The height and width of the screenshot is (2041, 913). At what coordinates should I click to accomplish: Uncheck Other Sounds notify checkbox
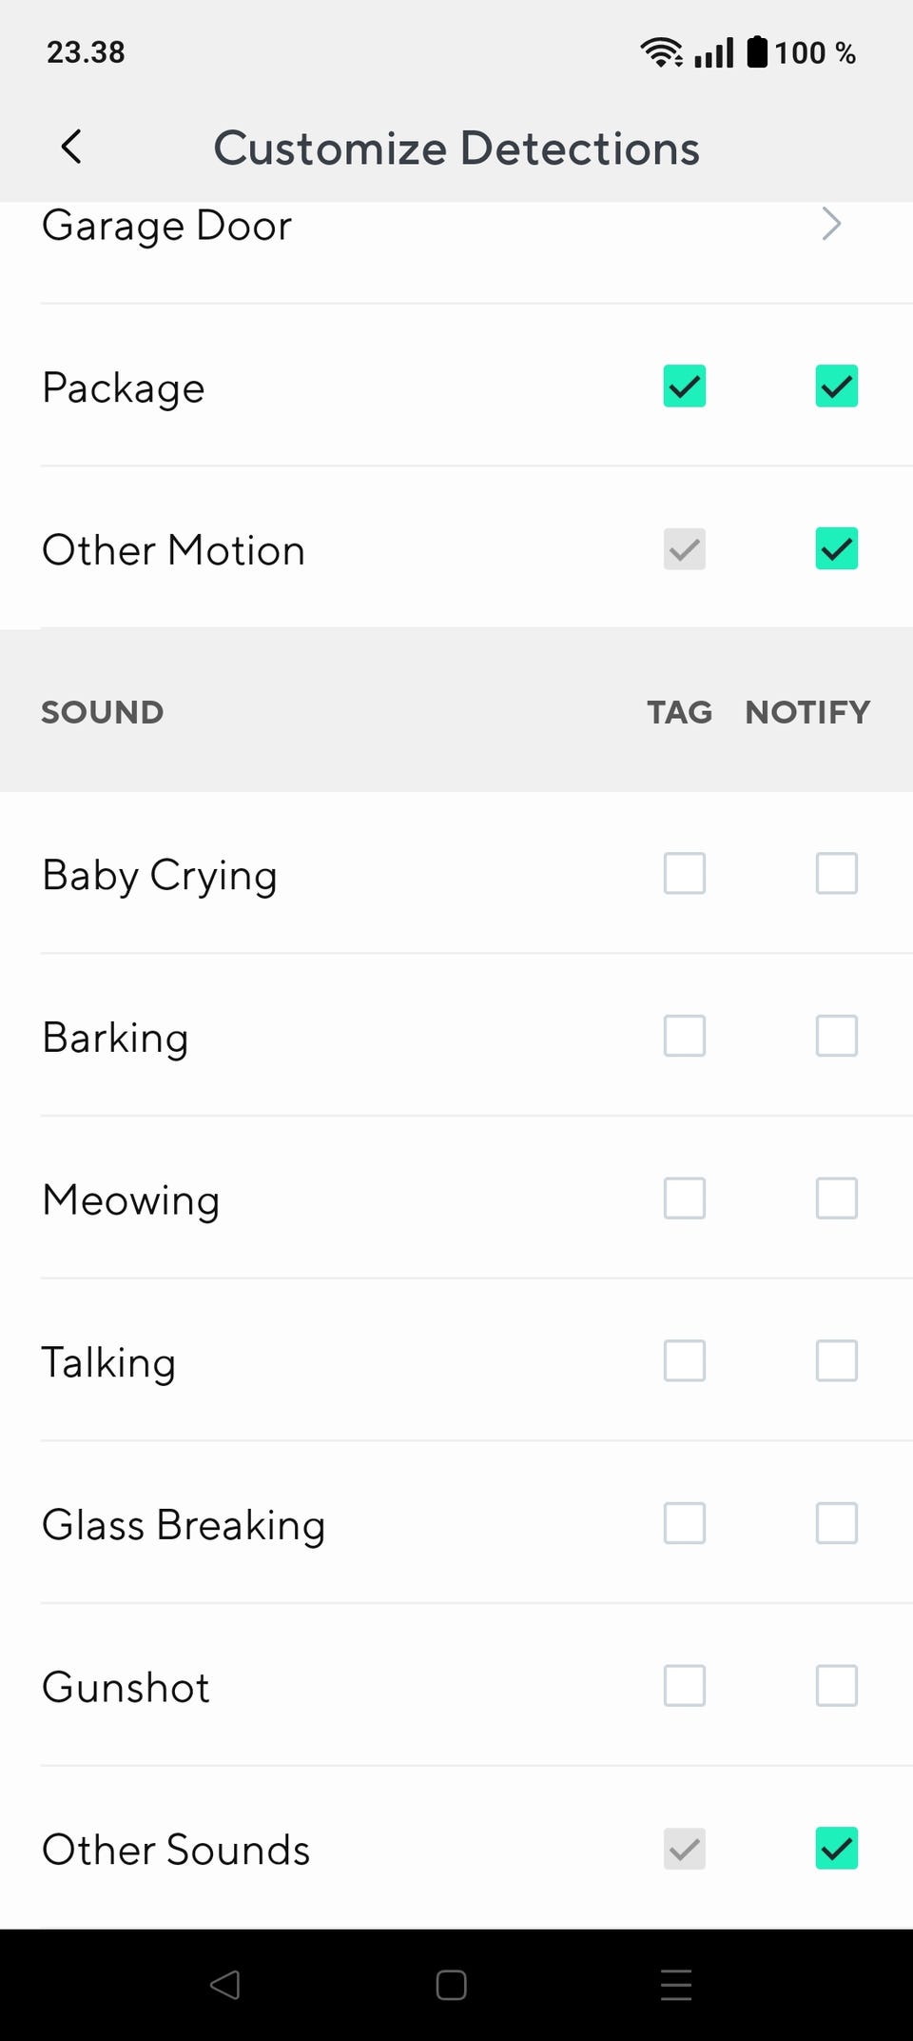point(837,1849)
